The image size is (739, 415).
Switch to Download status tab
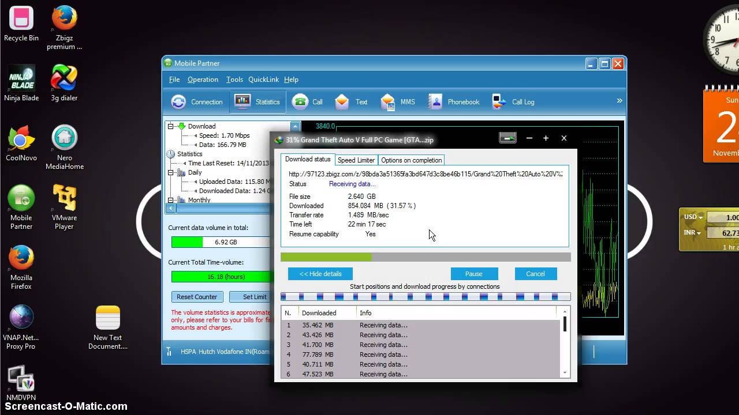click(308, 160)
